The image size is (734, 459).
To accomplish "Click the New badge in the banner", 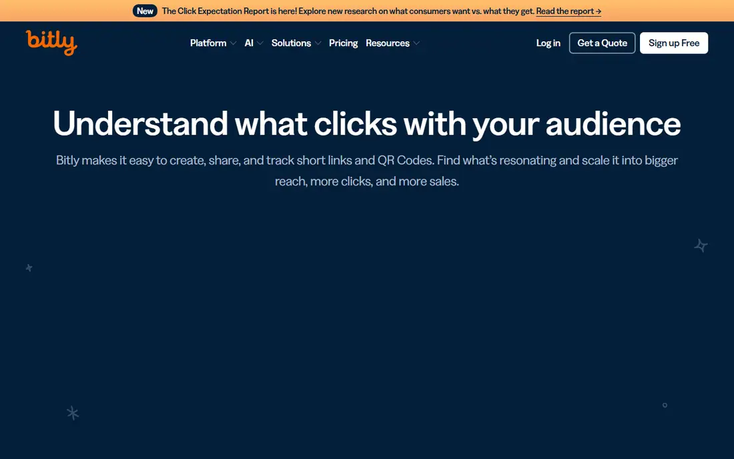I will pyautogui.click(x=145, y=11).
